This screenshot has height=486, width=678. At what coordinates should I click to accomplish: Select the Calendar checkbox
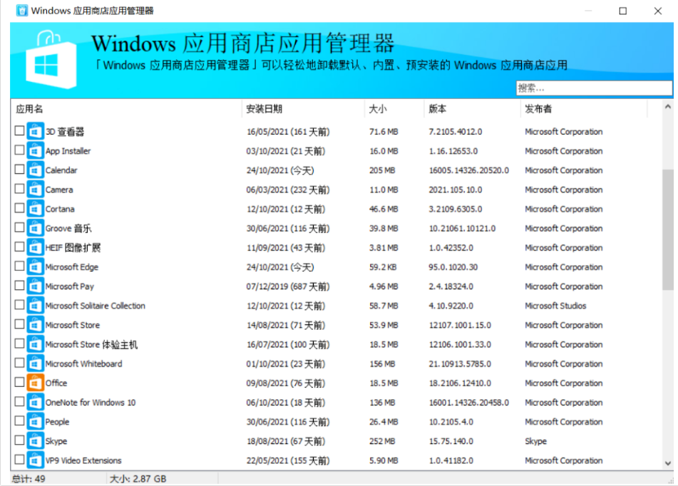[19, 170]
